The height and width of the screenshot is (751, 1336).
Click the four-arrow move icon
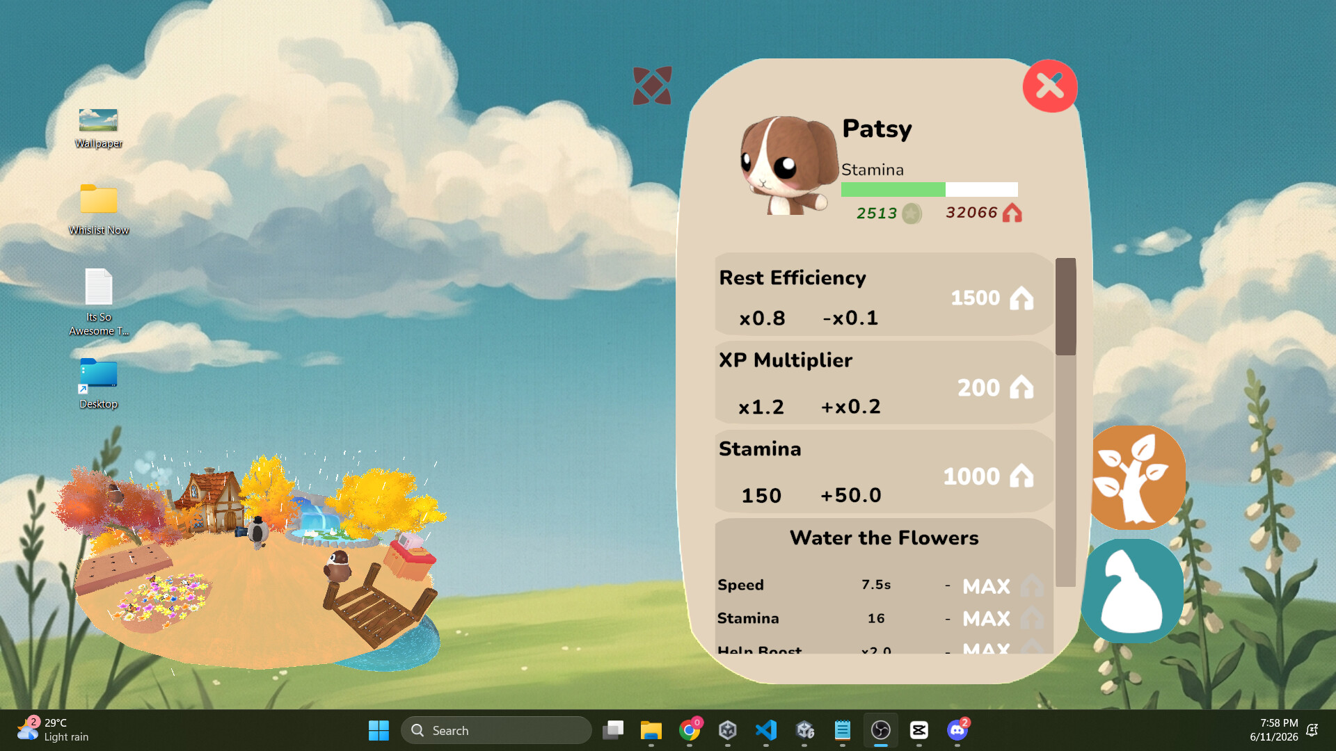[652, 86]
